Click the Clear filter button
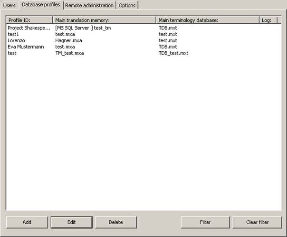Screen dimensions: 287x237 257,222
